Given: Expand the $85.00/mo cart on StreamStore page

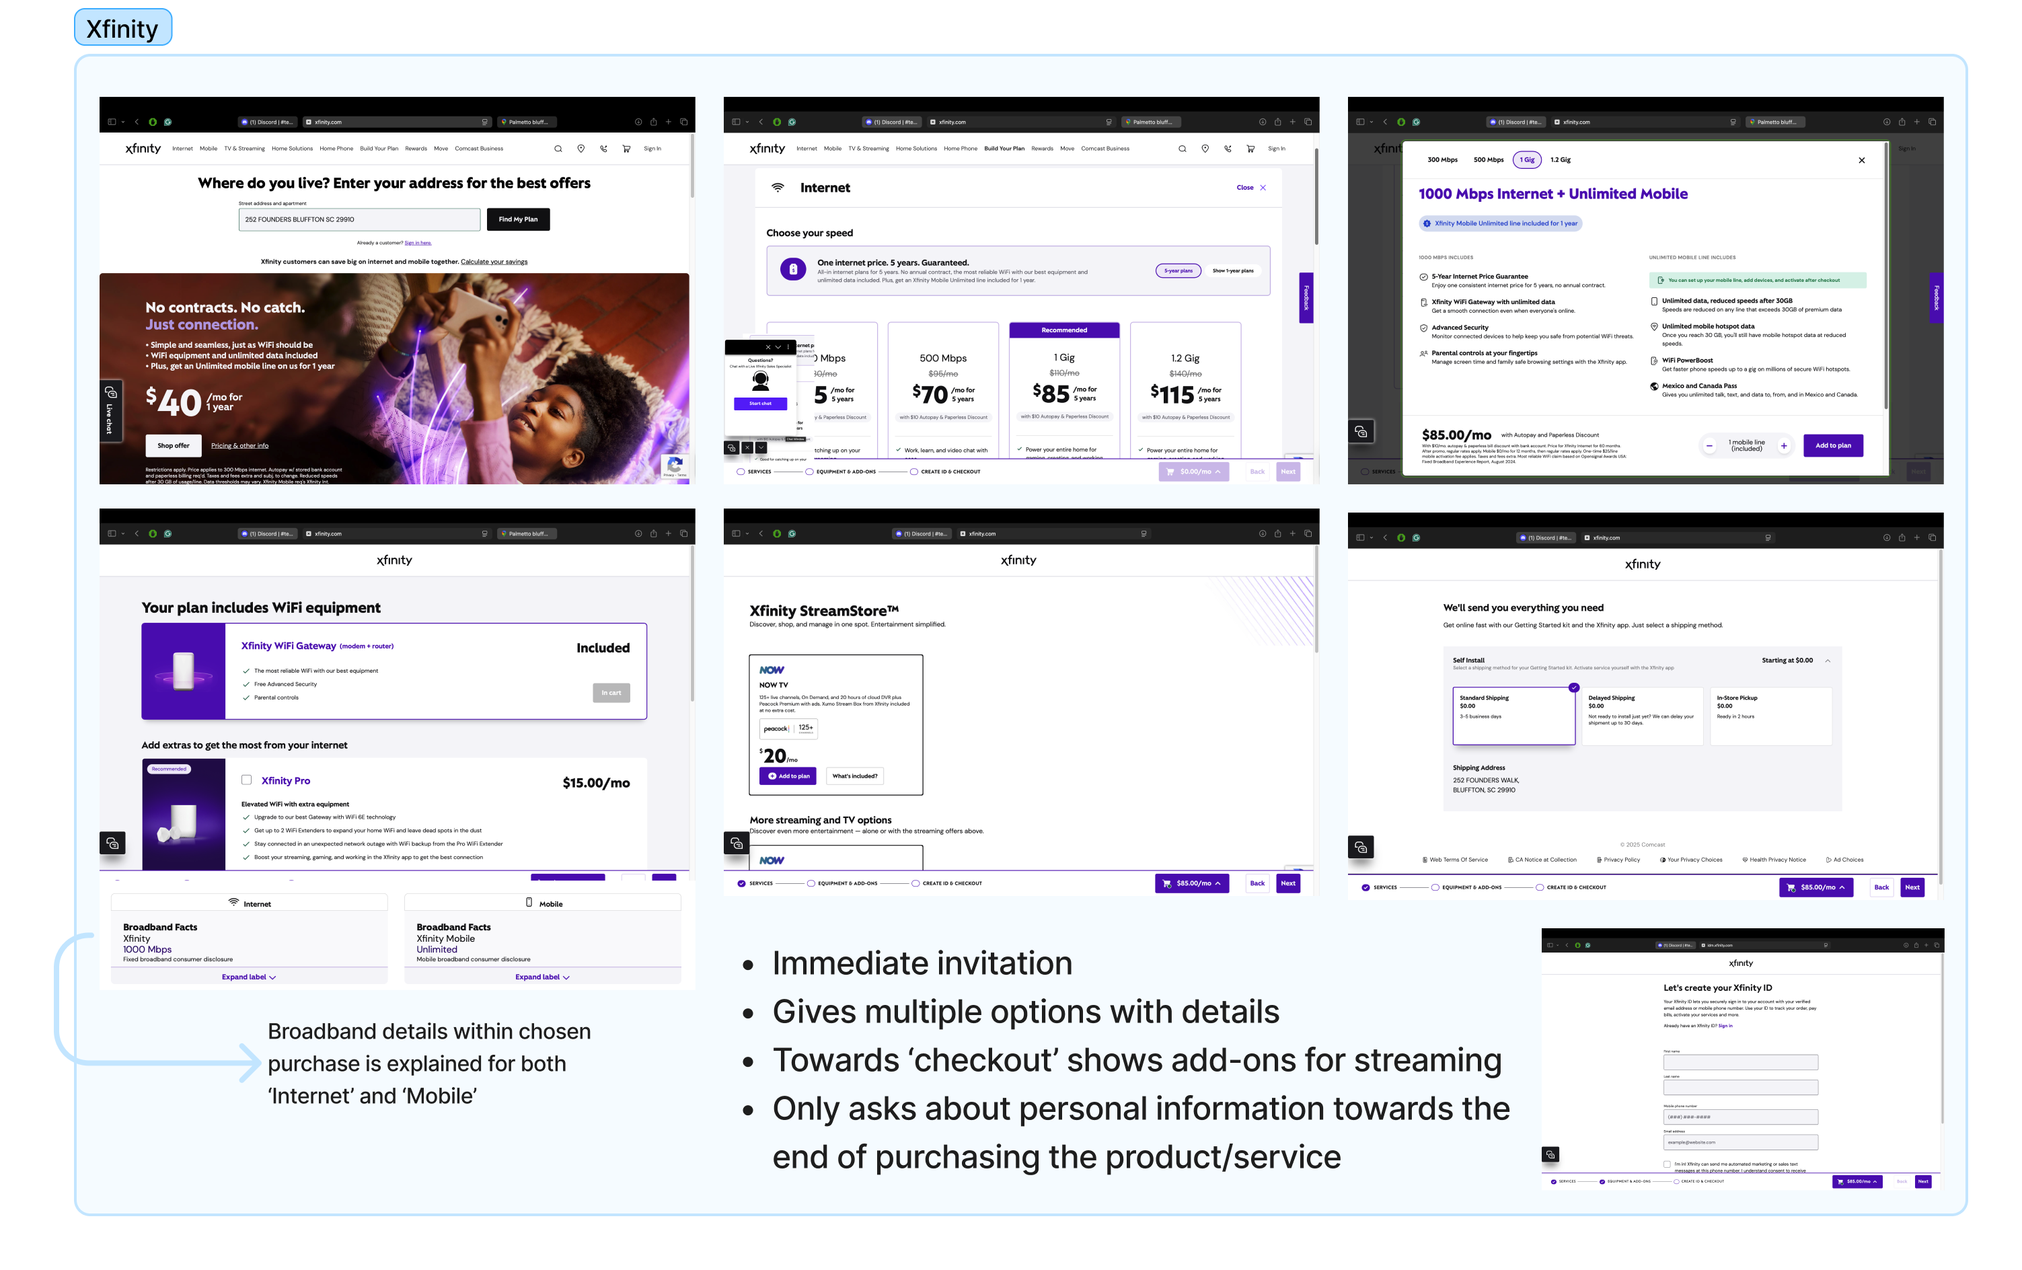Looking at the screenshot, I should [1191, 884].
